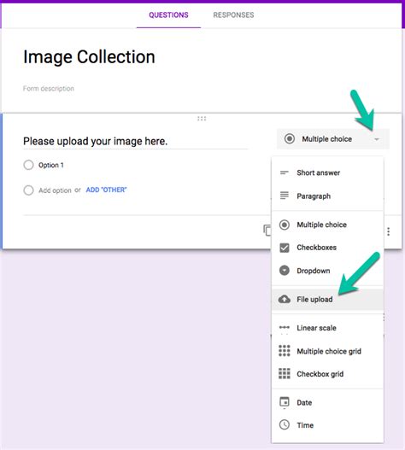
Task: Choose Multiple choice from the type list
Action: (327, 225)
